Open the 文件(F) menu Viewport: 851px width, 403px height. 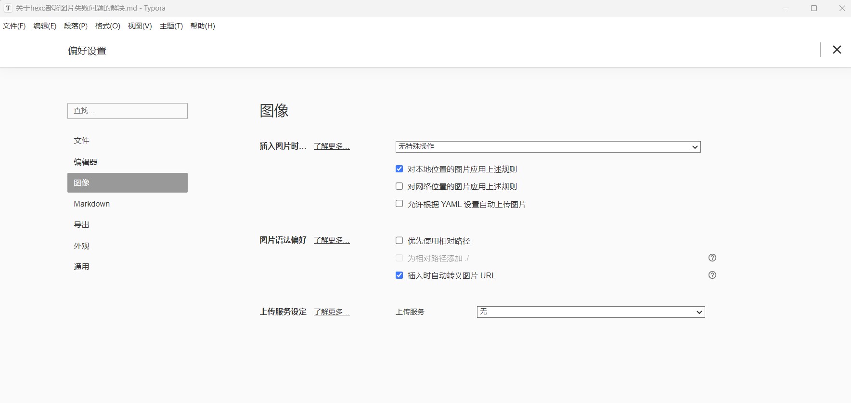point(14,26)
